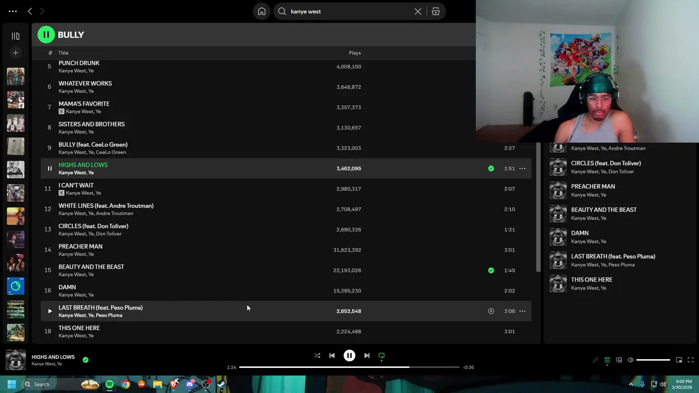Pause playback in bottom bar
The height and width of the screenshot is (393, 699).
[349, 355]
